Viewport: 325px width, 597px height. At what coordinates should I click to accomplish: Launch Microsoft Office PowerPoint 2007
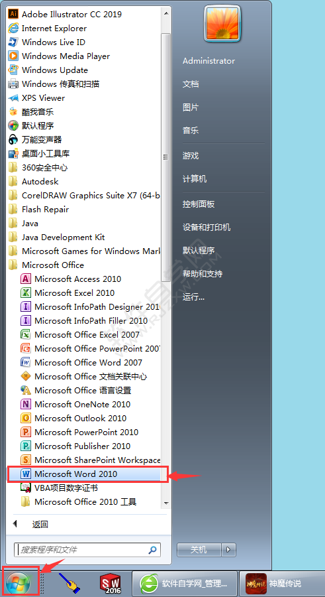click(90, 348)
